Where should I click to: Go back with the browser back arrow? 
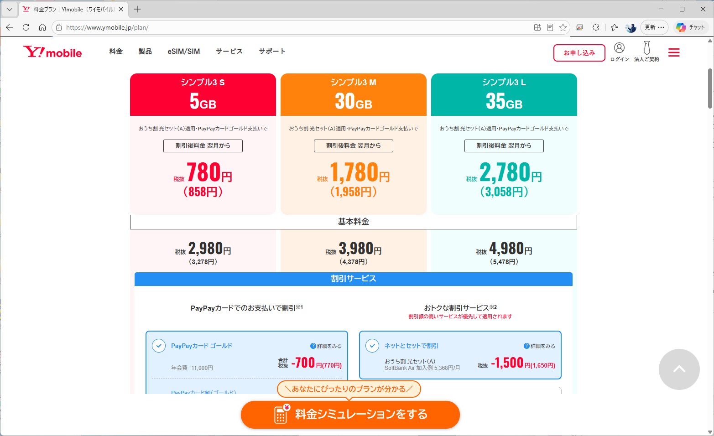pyautogui.click(x=10, y=27)
